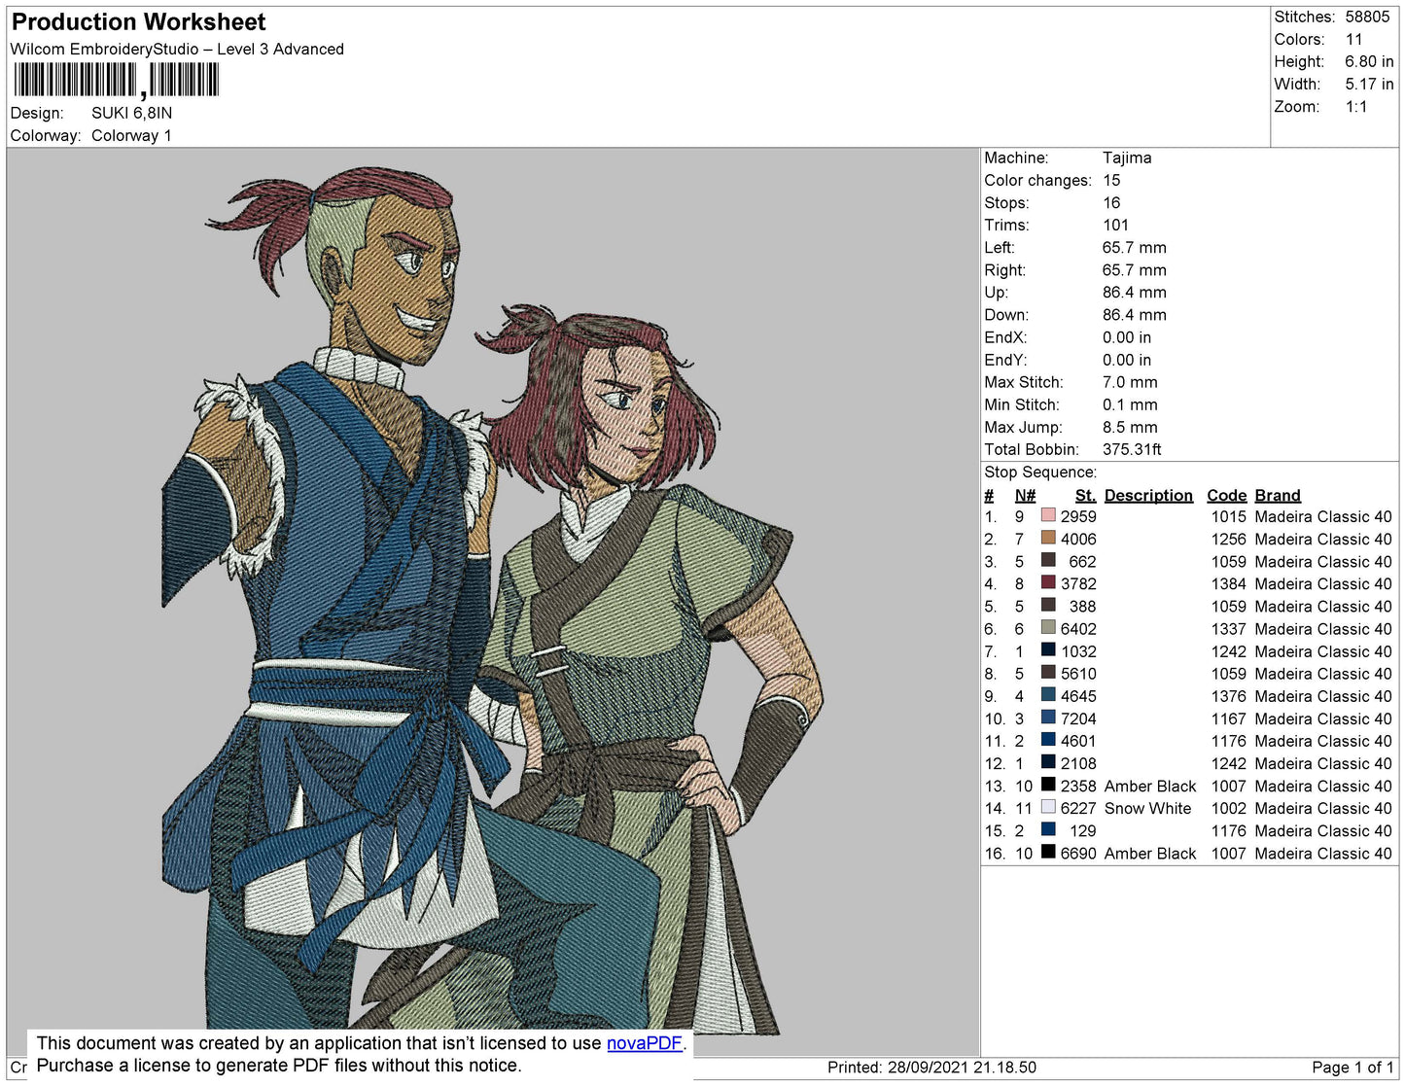This screenshot has width=1405, height=1086.
Task: Click the "Brand" column header
Action: (x=1278, y=495)
